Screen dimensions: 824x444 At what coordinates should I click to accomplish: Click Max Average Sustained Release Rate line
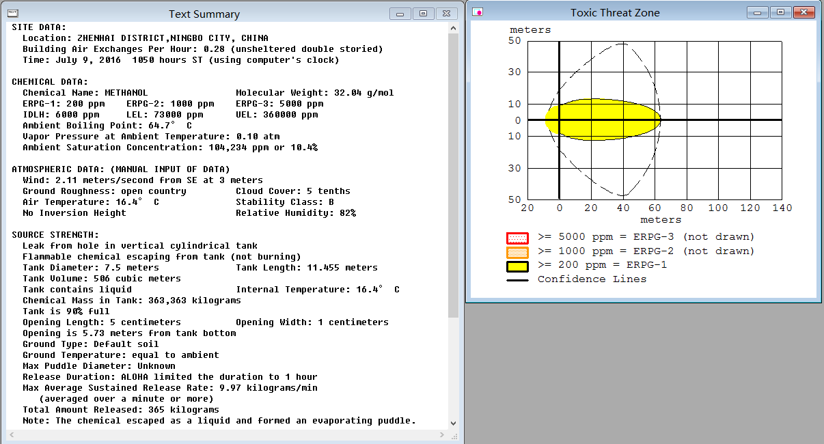point(170,388)
